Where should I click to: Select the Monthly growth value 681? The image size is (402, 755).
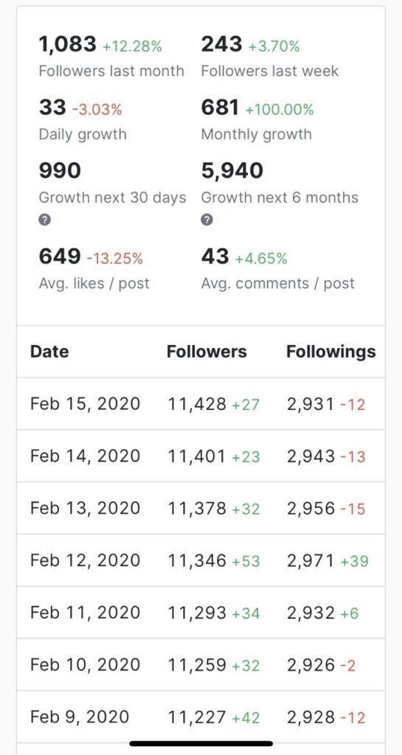pyautogui.click(x=220, y=108)
